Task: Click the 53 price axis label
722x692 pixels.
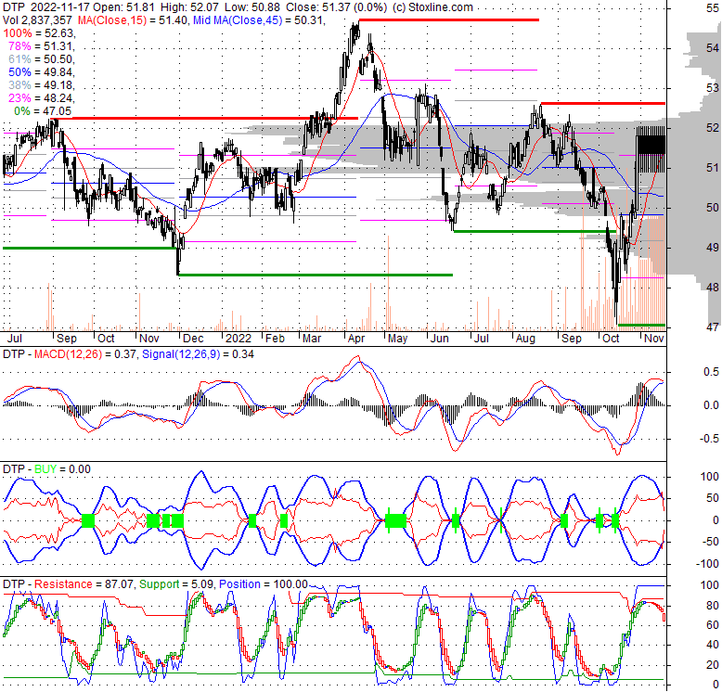Action: click(713, 87)
